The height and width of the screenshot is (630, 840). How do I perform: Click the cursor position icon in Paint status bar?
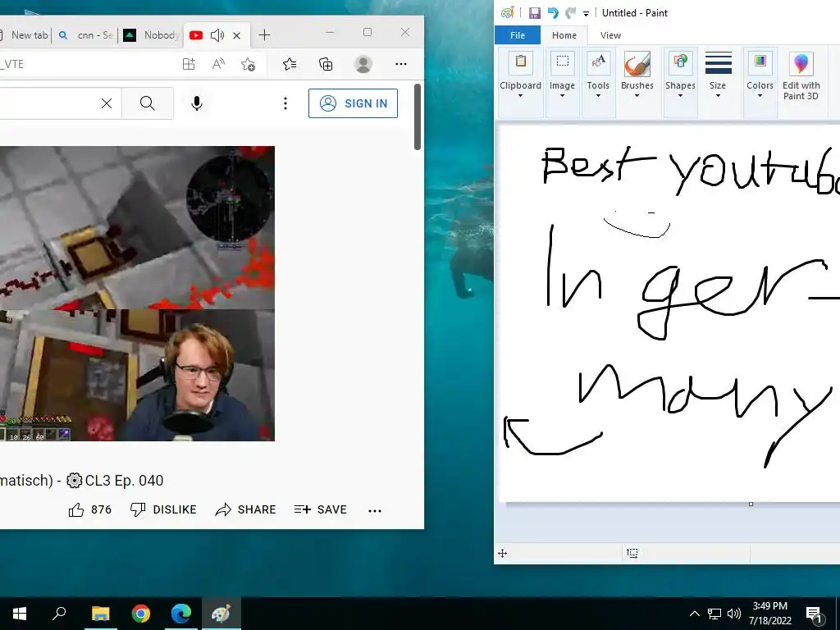pyautogui.click(x=502, y=554)
